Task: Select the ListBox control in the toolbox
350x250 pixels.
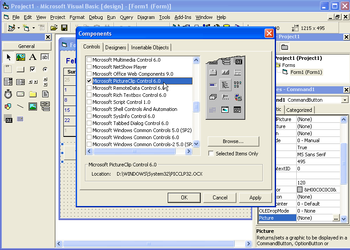Action: [21, 82]
